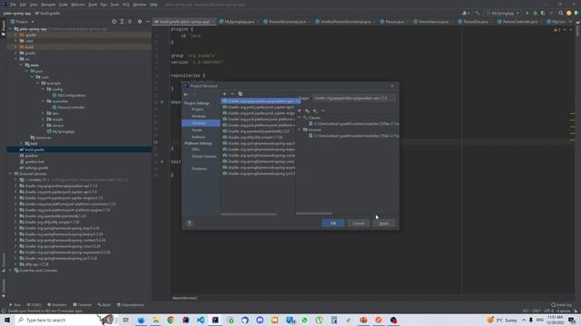The image size is (581, 326).
Task: Click the user account icon in toolbar
Action: 466,13
